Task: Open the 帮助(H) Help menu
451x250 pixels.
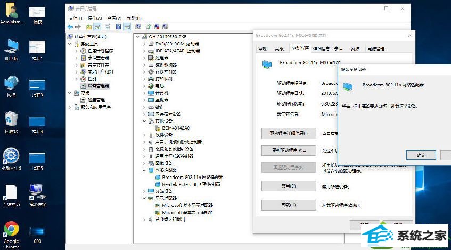Action: point(134,18)
